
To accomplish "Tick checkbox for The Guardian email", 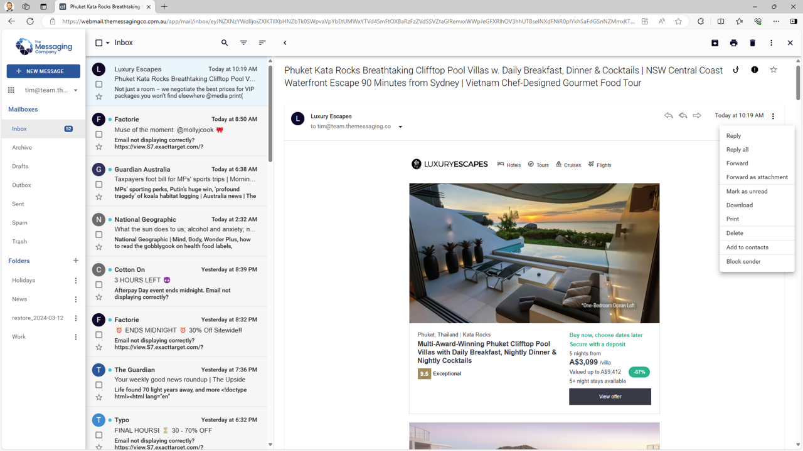I will 98,385.
